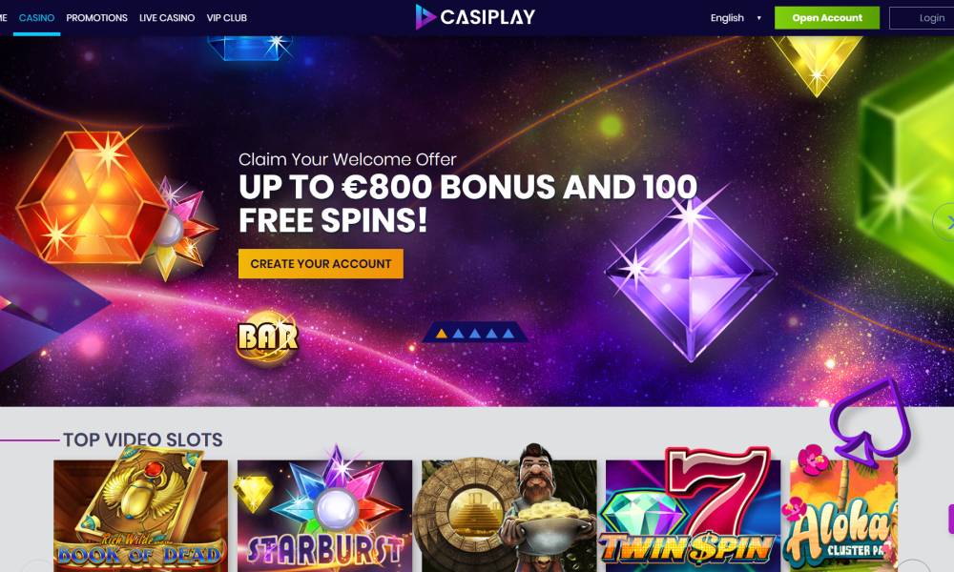Click the dropdown arrow beside English
The image size is (954, 572).
(758, 17)
